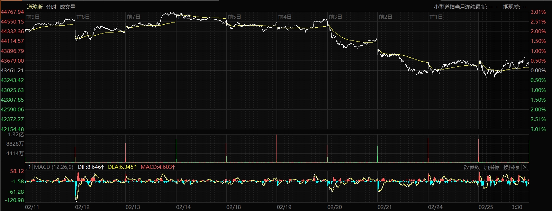This screenshot has width=552, height=211.
Task: Click the 42807.85 price label
Action: (x=12, y=100)
